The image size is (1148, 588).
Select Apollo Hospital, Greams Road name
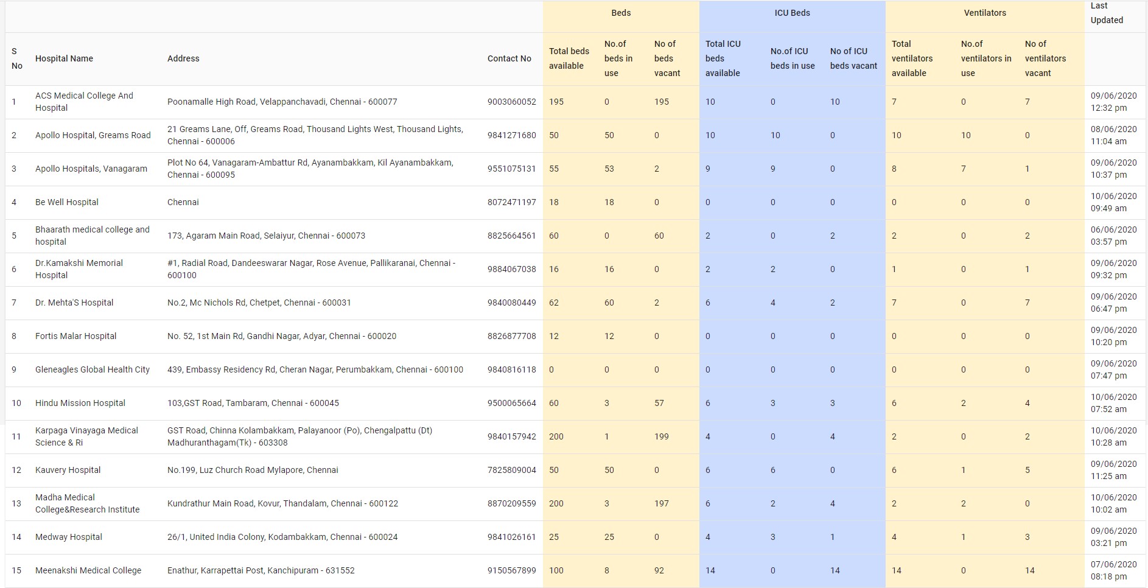[x=93, y=135]
